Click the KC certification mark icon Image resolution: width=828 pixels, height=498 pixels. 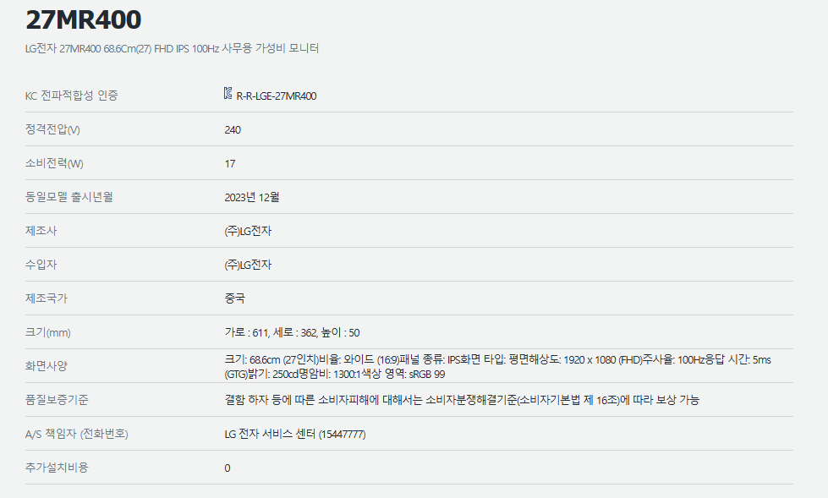click(x=228, y=95)
